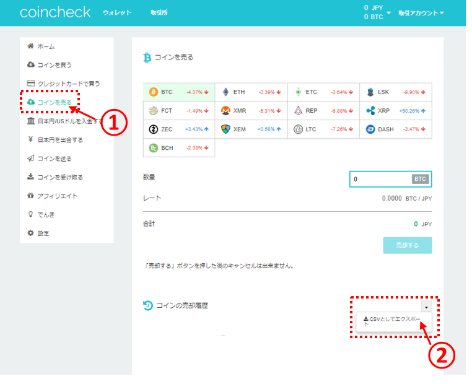This screenshot has height=384, width=472.
Task: Click the credit card icon in sidebar
Action: point(31,84)
